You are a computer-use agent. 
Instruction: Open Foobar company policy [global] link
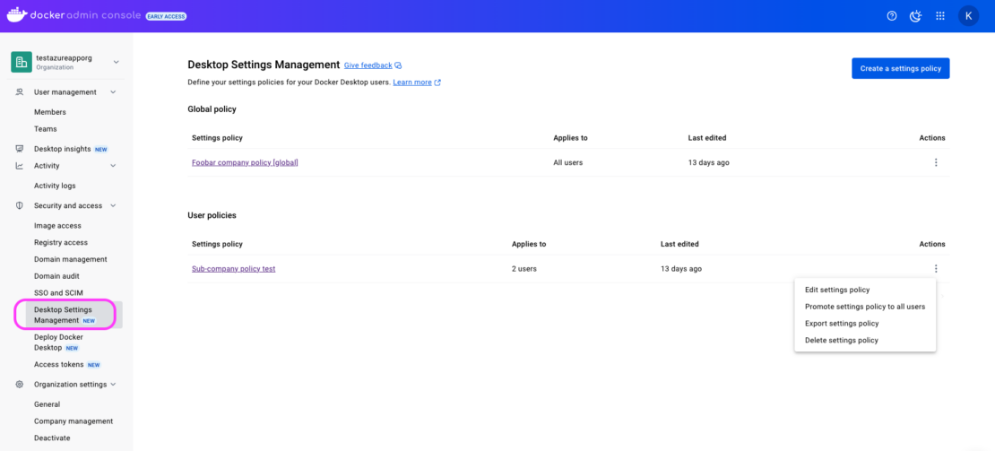(x=245, y=162)
